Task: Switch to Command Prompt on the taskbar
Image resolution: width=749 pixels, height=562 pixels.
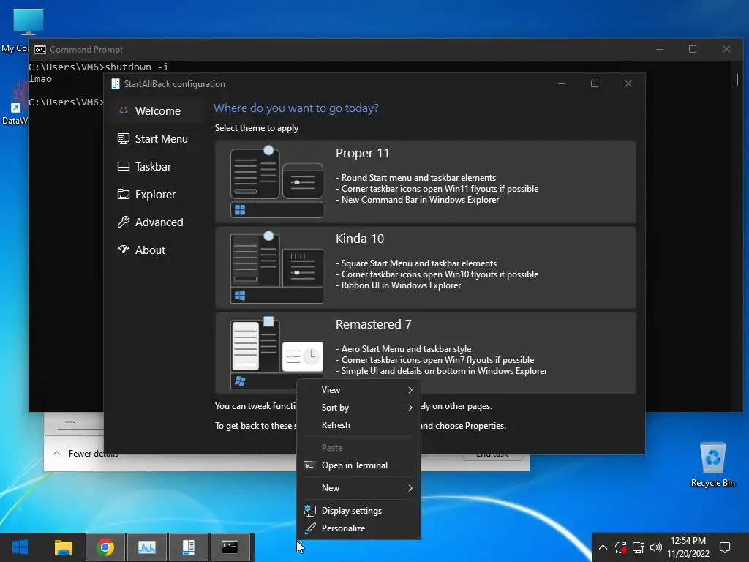Action: pyautogui.click(x=230, y=547)
